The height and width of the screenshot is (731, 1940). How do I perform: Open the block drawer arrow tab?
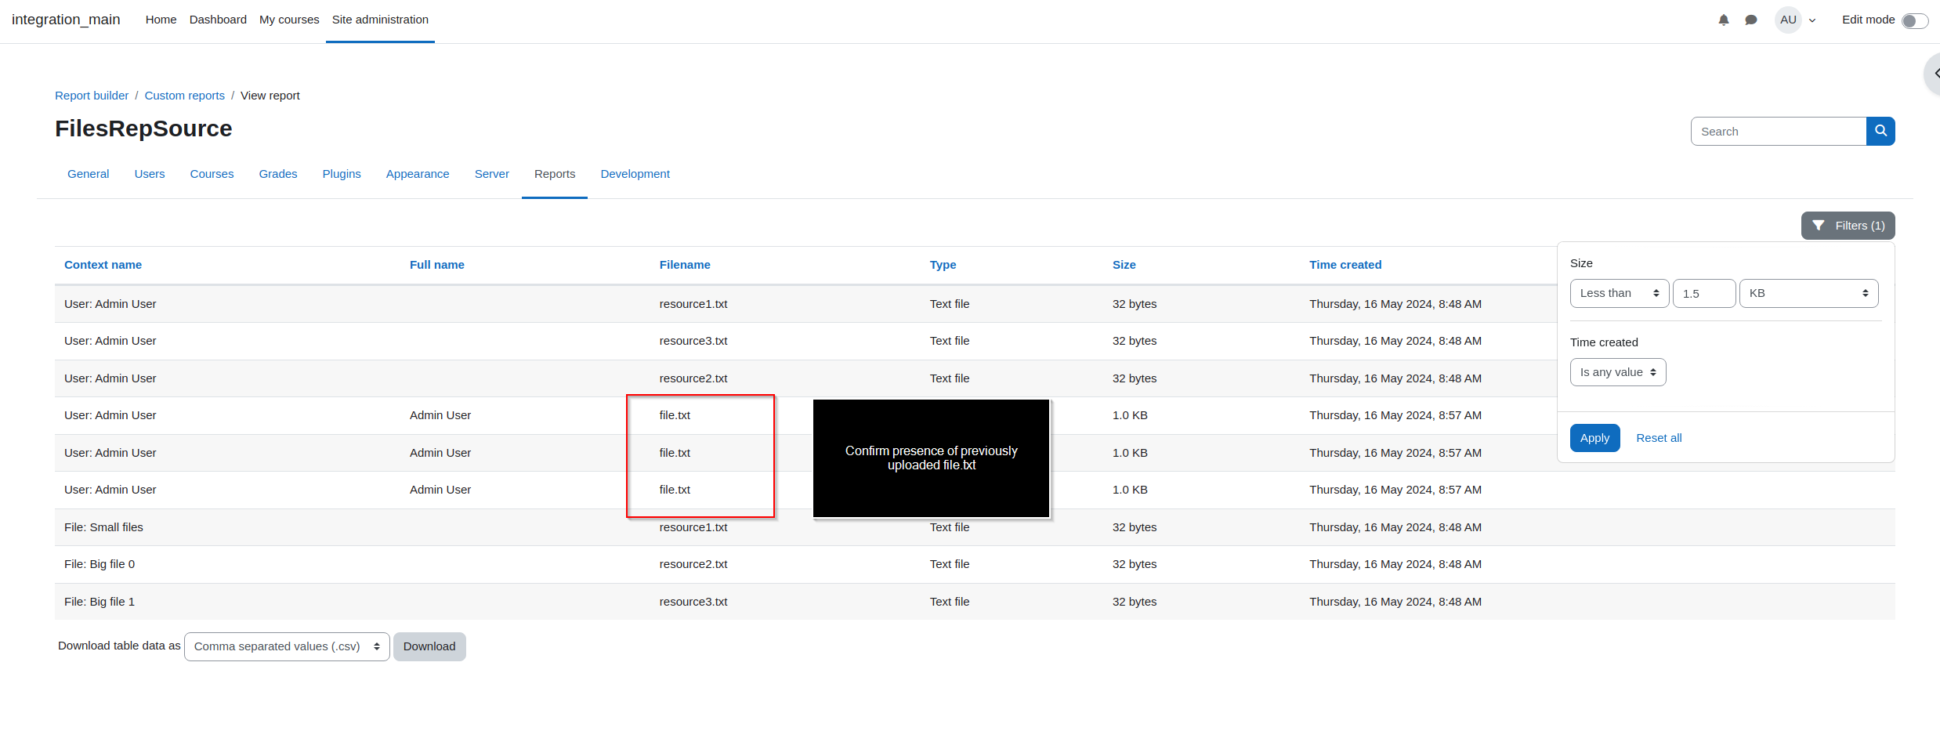(x=1932, y=74)
